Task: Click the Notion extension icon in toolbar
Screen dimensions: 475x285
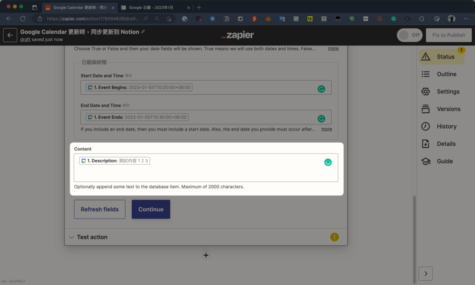Action: coord(226,19)
